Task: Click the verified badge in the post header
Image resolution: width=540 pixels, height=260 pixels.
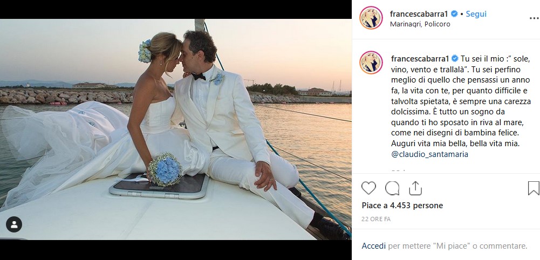Action: click(455, 15)
